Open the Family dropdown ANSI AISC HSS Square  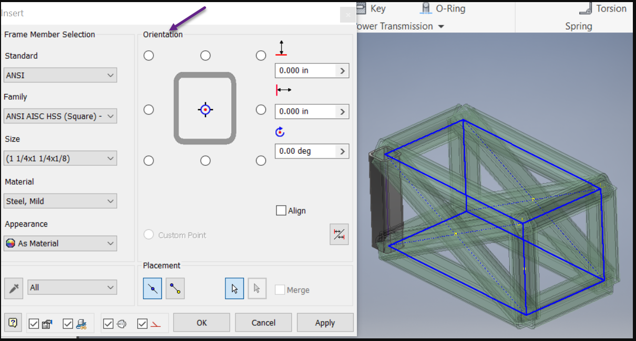pos(59,116)
